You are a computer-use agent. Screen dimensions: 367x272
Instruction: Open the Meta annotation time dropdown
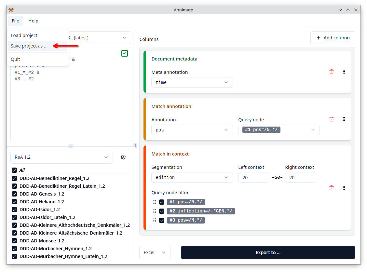coord(192,82)
